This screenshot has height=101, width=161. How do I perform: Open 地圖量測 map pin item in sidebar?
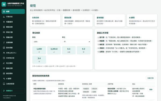coord(13,22)
